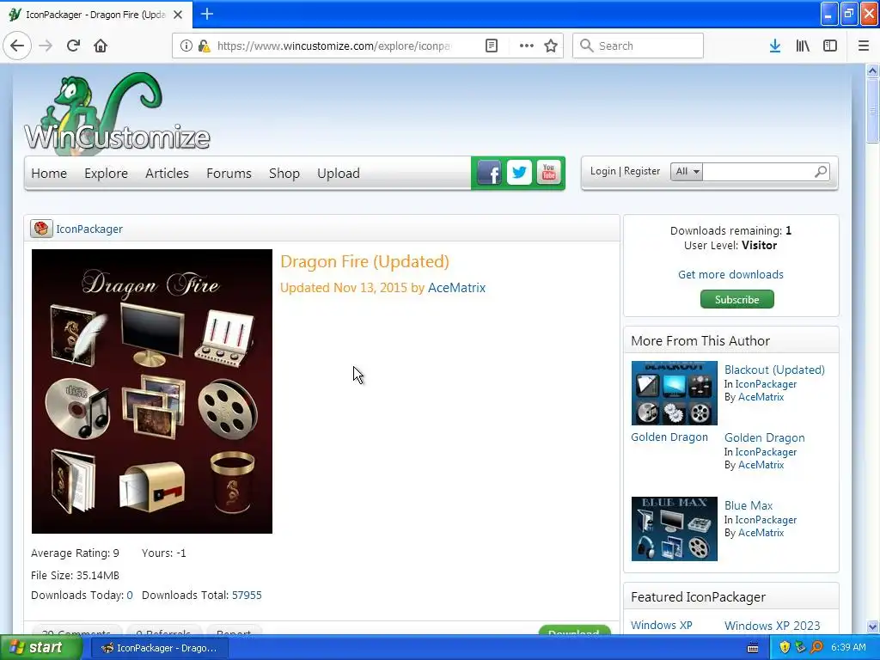Click the Dragon Fire (Updated) title
This screenshot has width=880, height=660.
coord(364,261)
